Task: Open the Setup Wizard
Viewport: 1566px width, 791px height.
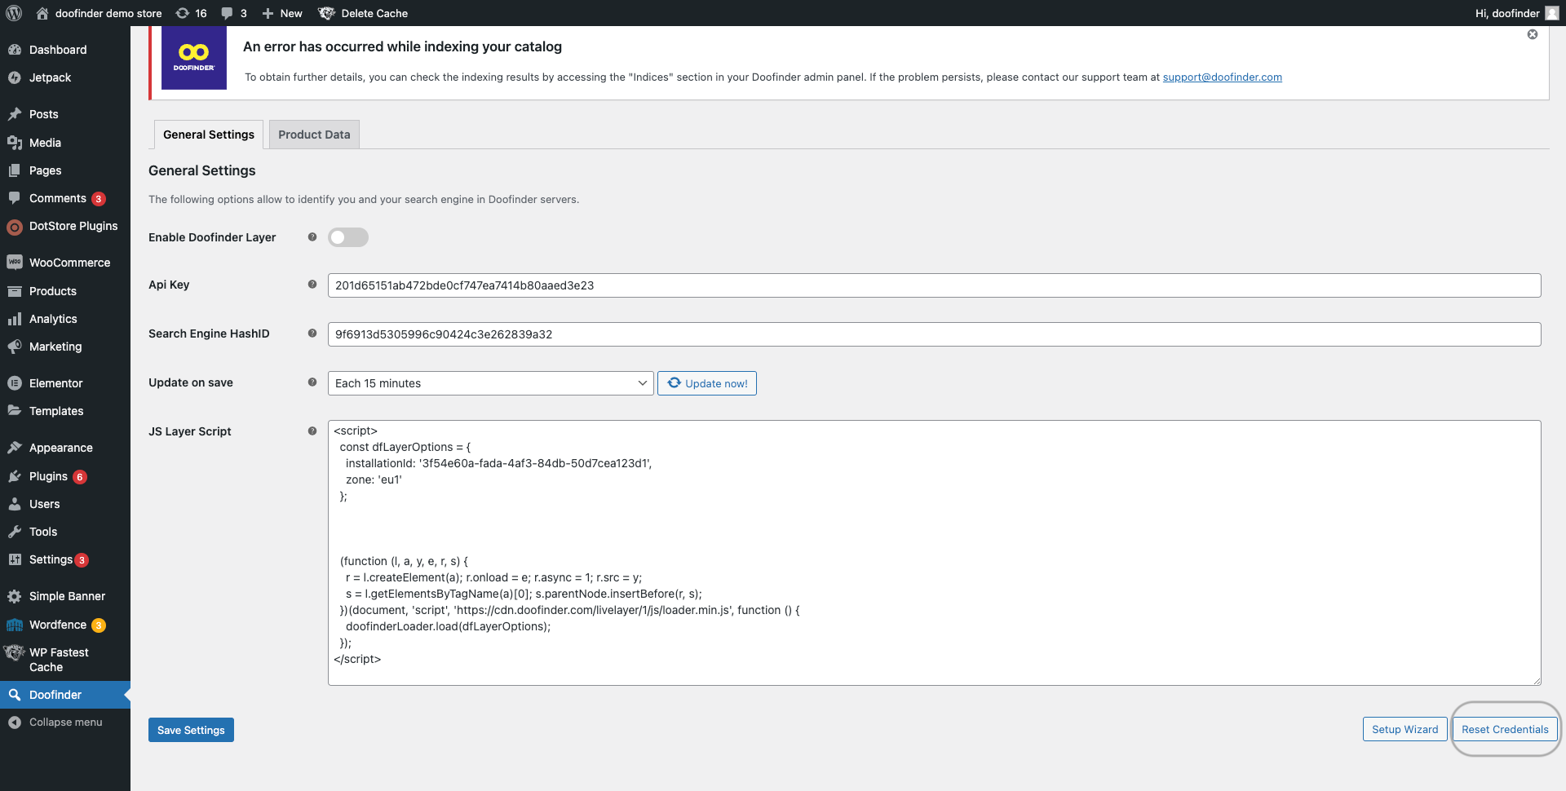Action: click(x=1405, y=729)
